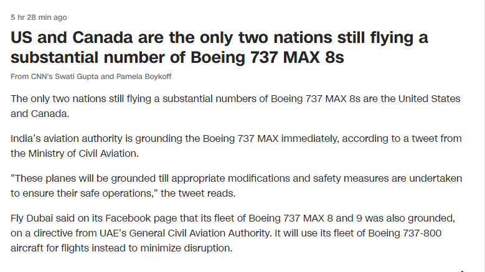Image resolution: width=485 pixels, height=272 pixels.
Task: Click the "Ministry of Civil Aviation" text
Action: tap(83, 153)
